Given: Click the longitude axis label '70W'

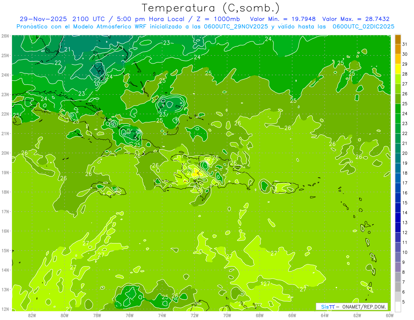Looking at the screenshot, I should click(227, 315).
